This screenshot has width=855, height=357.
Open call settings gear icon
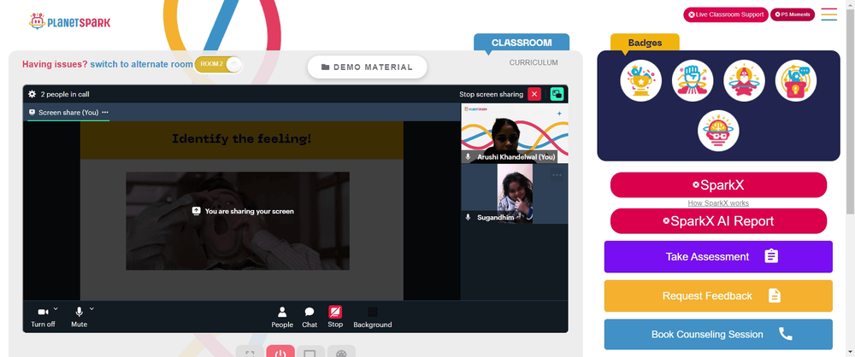tap(32, 94)
